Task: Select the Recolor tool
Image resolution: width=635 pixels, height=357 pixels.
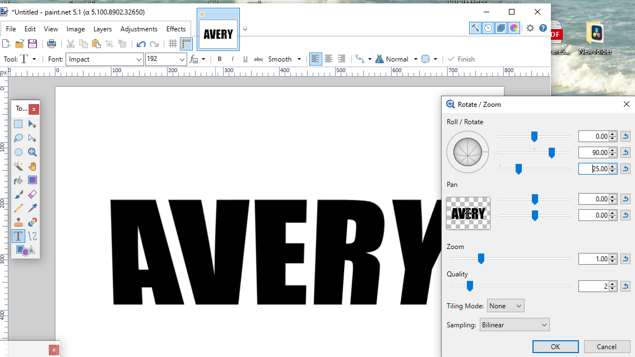Action: (x=33, y=222)
